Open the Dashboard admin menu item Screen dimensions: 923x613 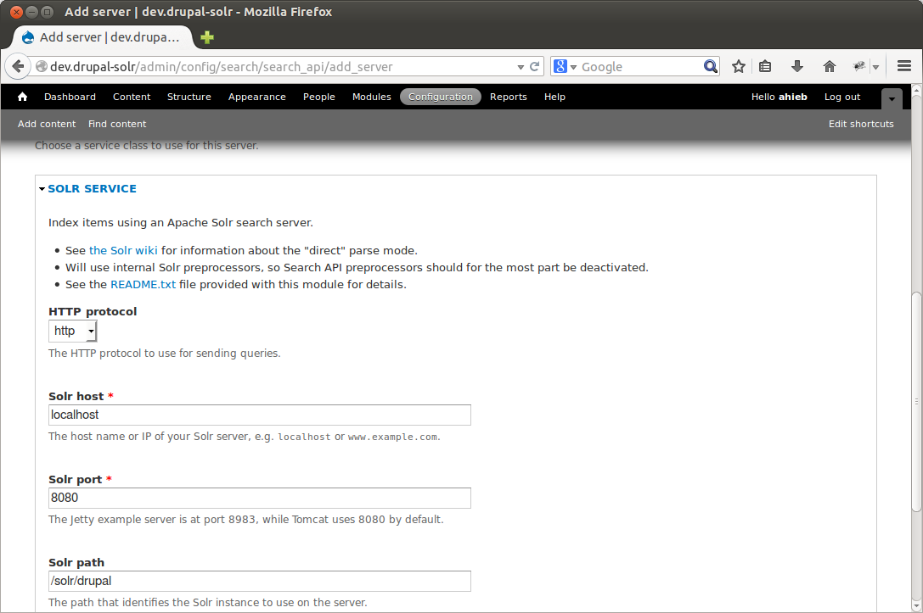[70, 97]
